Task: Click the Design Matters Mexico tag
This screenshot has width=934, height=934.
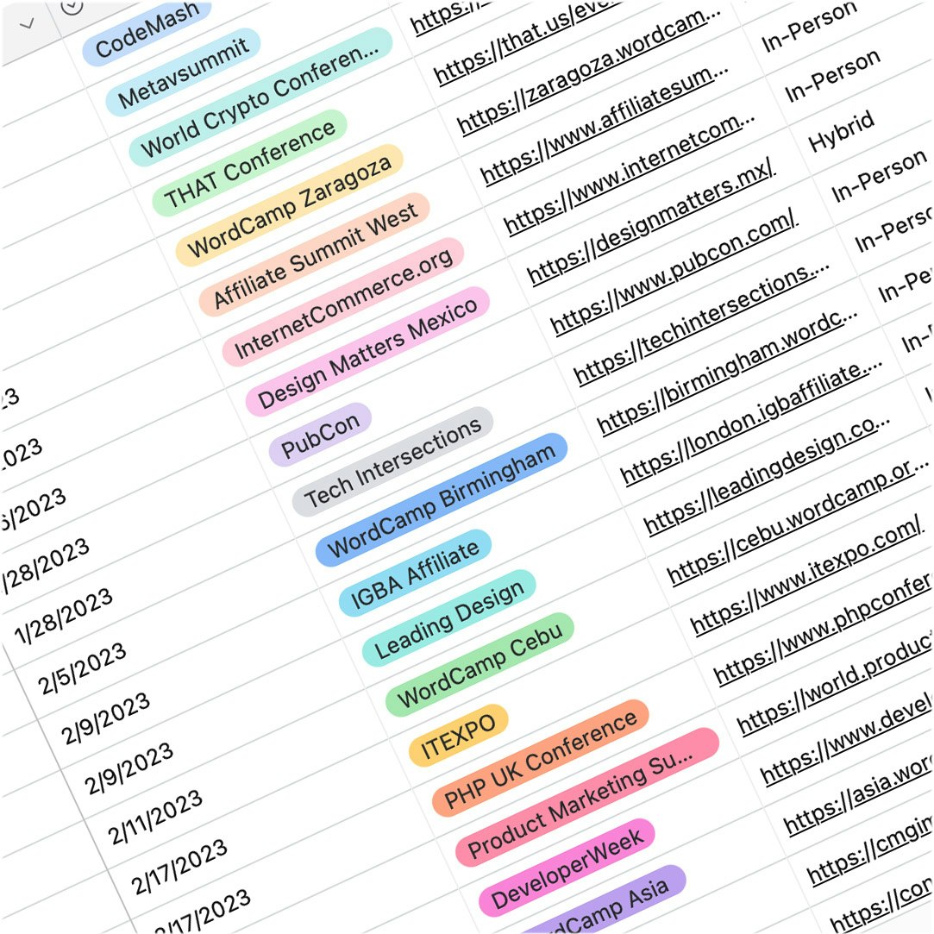Action: point(367,352)
